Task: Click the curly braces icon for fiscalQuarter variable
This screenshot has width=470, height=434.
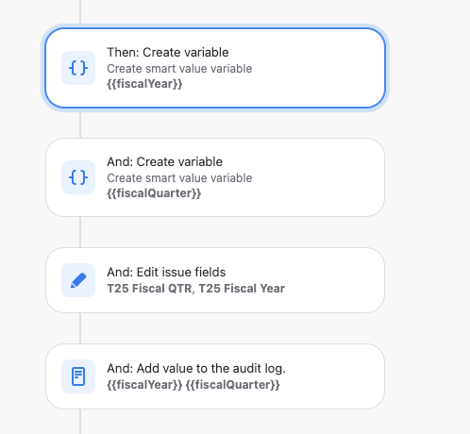Action: click(78, 177)
